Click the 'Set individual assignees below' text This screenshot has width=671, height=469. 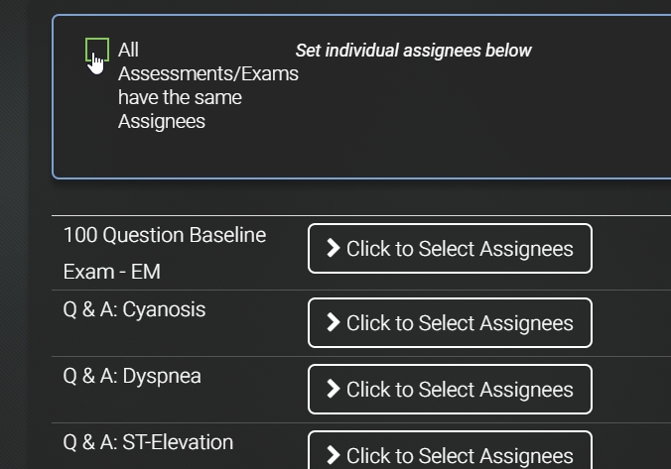click(413, 51)
